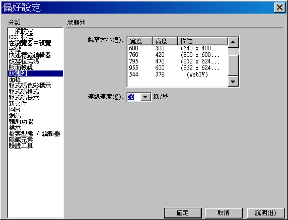The image size is (288, 220).
Task: Click the 確定 button
Action: point(183,213)
